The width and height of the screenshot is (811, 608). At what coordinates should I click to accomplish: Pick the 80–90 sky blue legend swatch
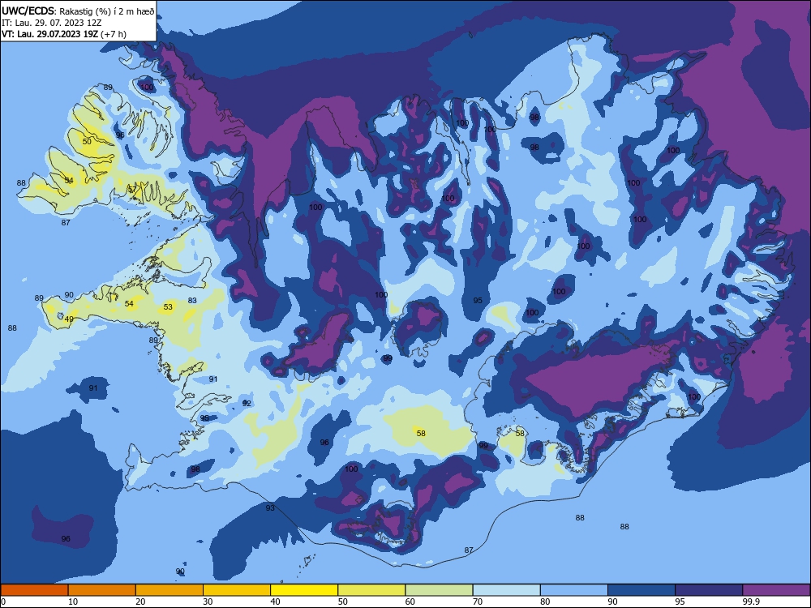tap(574, 590)
